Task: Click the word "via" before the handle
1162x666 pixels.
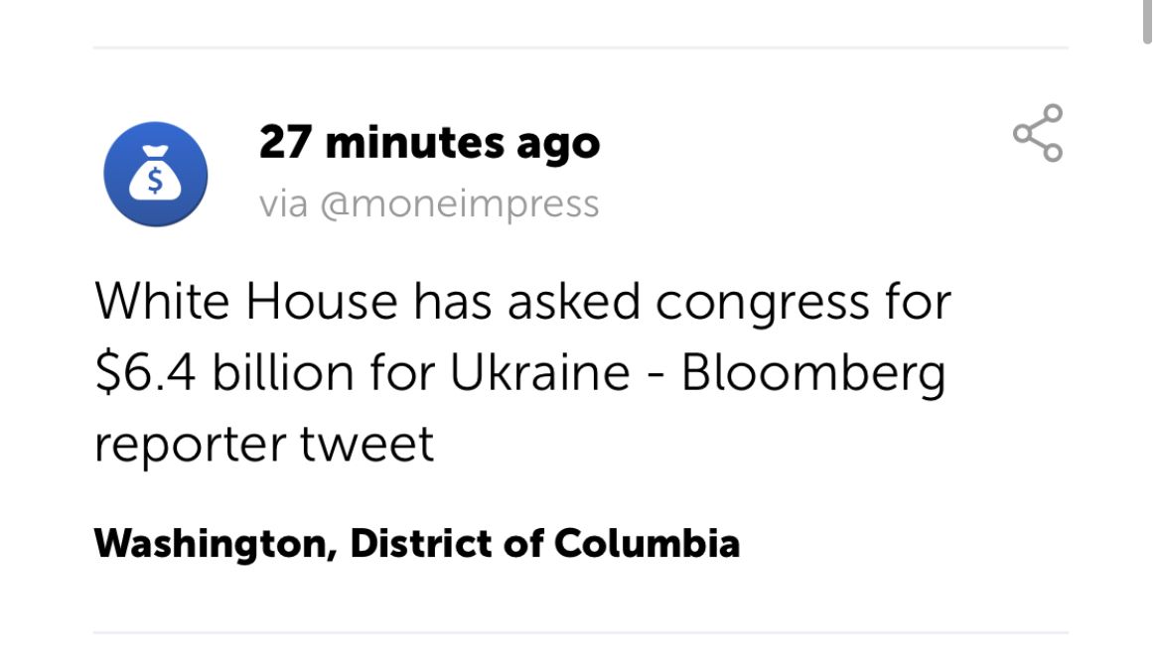Action: click(x=283, y=204)
